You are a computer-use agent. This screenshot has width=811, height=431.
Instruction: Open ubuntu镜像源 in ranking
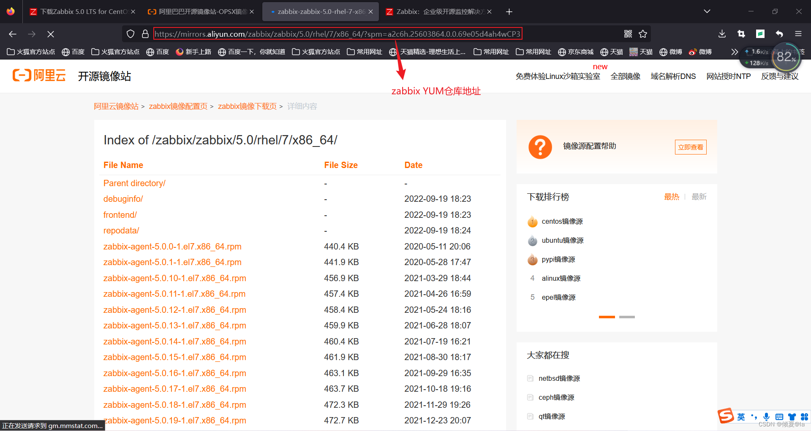pyautogui.click(x=563, y=241)
